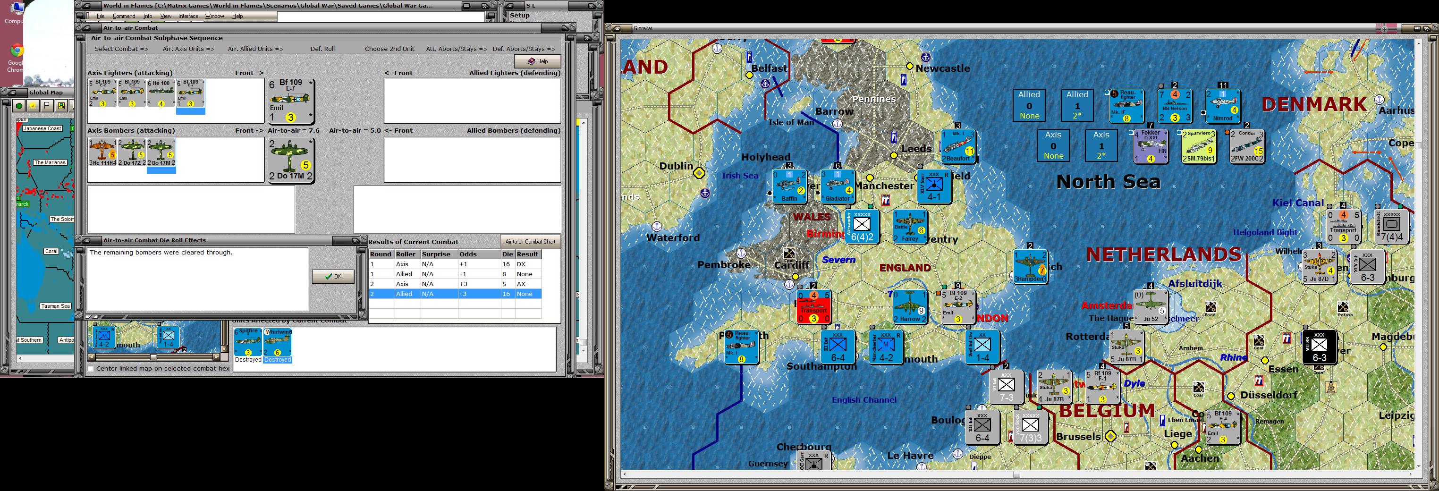This screenshot has width=1439, height=491.
Task: Click the green hexagon icon in Global Map toolbar
Action: pos(19,106)
